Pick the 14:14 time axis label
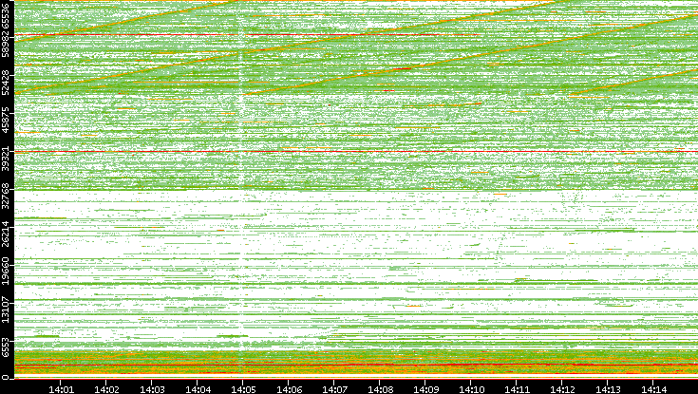Screen dimensions: 698x394 (x=654, y=389)
